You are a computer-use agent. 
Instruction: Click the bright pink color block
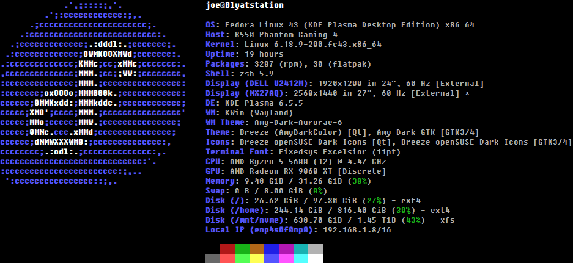(x=286, y=258)
